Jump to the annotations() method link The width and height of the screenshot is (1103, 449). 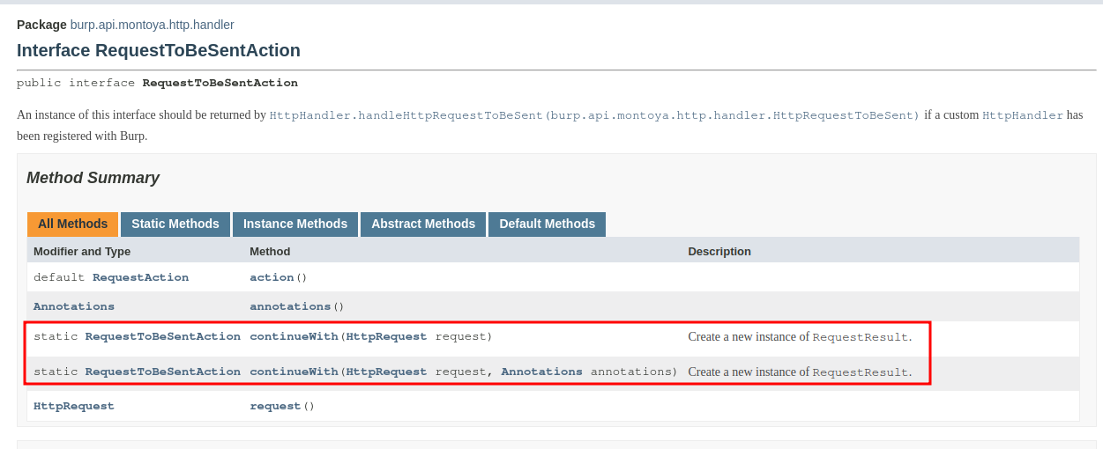click(x=290, y=306)
